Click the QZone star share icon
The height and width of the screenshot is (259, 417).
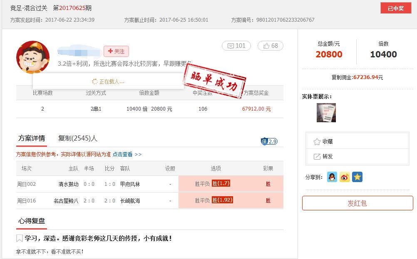pos(357,177)
